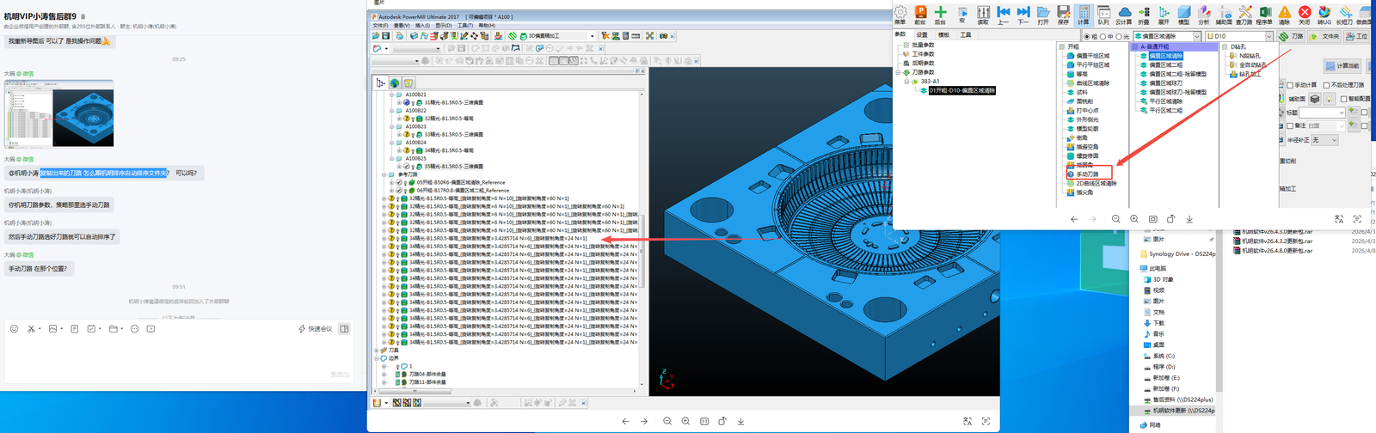Screen dimensions: 1376x433
Task: Open the 工具(T) menu in PowerMill
Action: pos(464,26)
